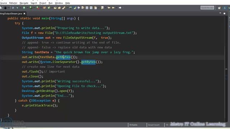The width and height of the screenshot is (230, 129).
Task: Click Desktop in the getDesktop line
Action: pos(28,91)
